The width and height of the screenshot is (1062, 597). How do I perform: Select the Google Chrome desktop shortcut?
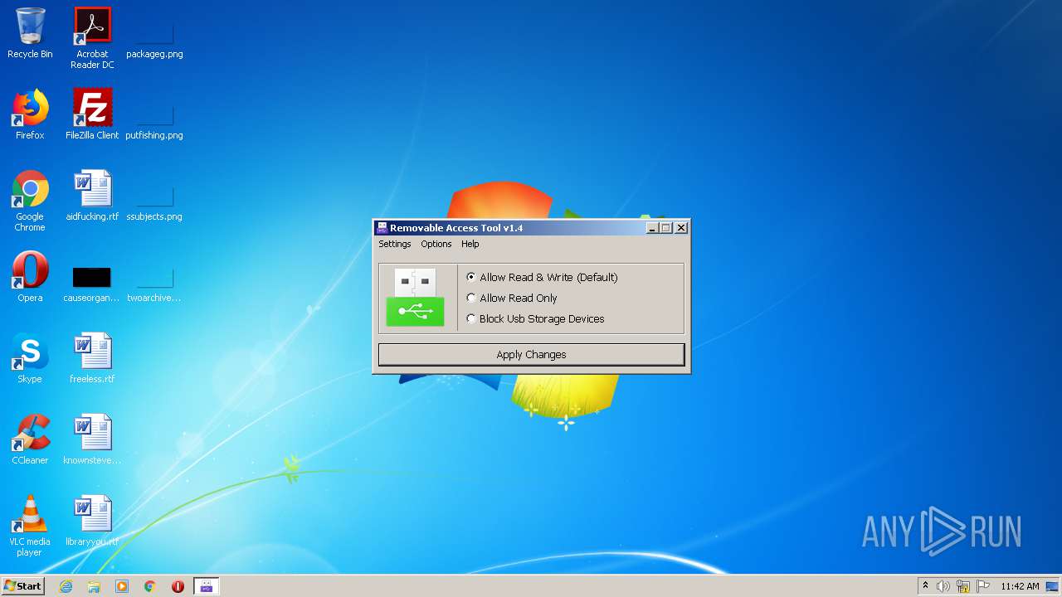[x=30, y=201]
